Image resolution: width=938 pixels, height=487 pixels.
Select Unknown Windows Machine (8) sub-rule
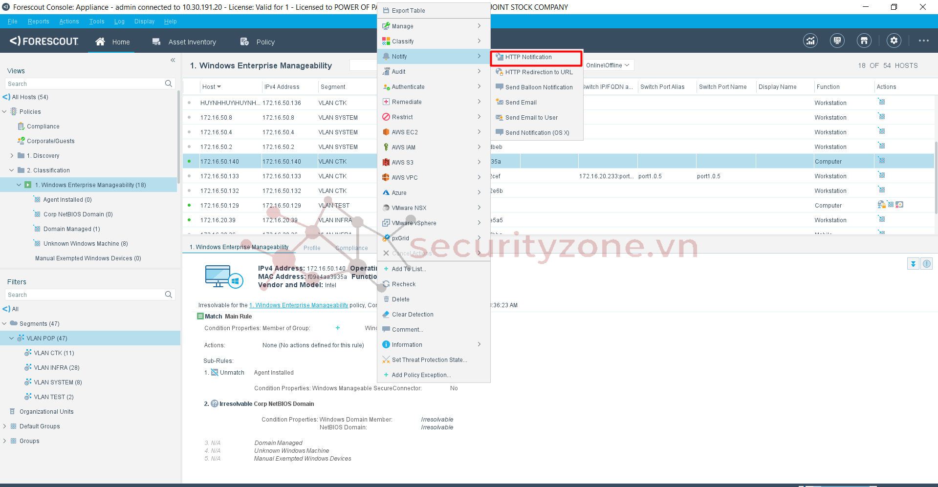pos(86,244)
